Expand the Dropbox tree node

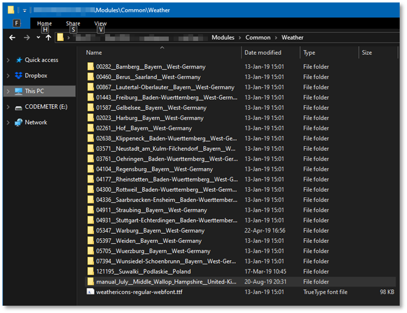pos(8,76)
